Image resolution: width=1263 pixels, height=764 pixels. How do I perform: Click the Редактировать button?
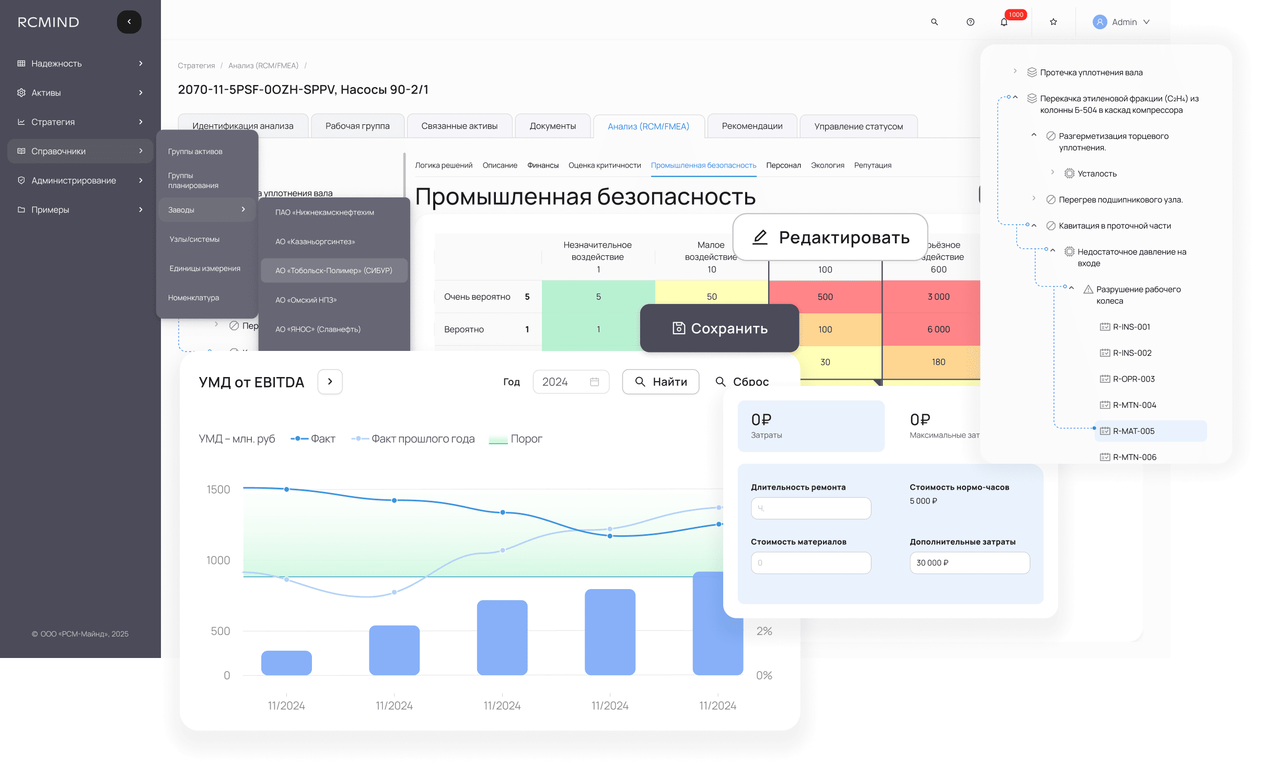pos(830,238)
